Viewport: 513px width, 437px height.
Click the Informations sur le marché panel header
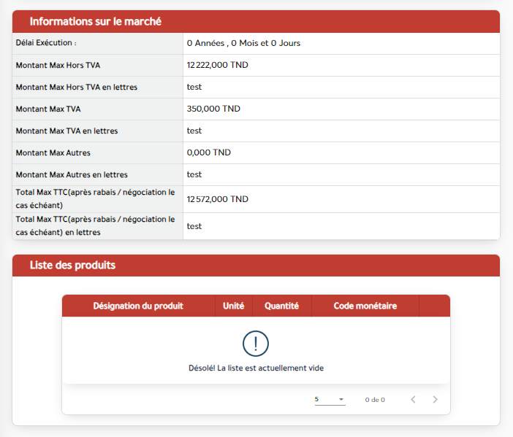96,22
